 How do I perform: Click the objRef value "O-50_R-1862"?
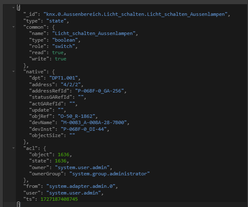(x=76, y=116)
